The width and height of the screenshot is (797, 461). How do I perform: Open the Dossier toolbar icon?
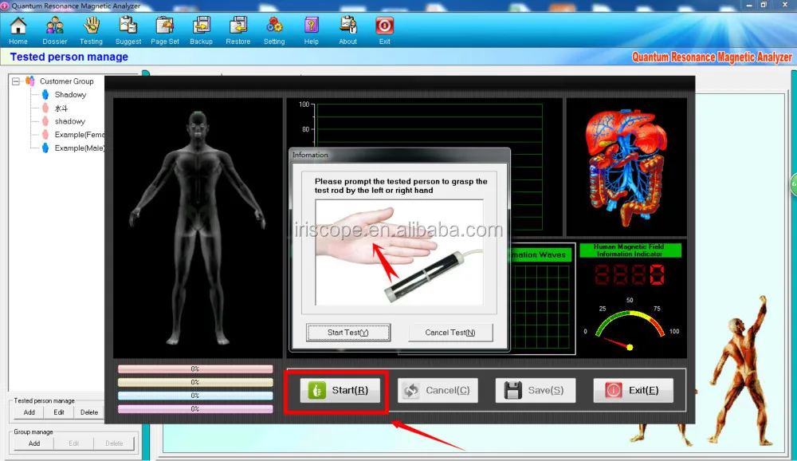(55, 30)
